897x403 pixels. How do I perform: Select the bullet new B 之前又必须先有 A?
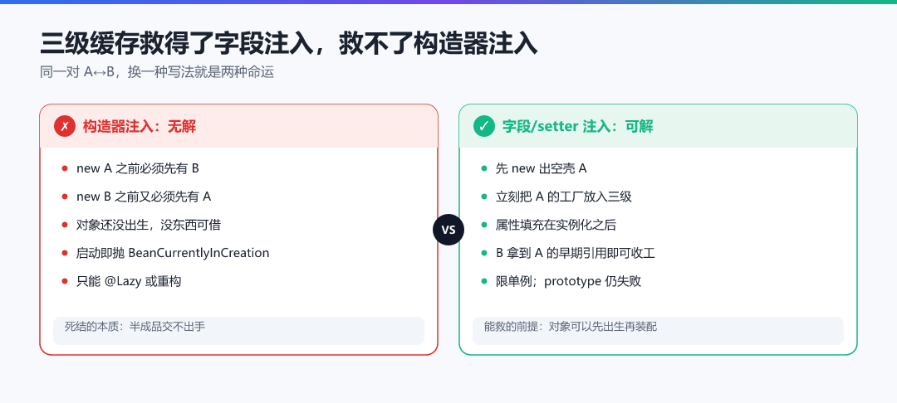(x=144, y=197)
